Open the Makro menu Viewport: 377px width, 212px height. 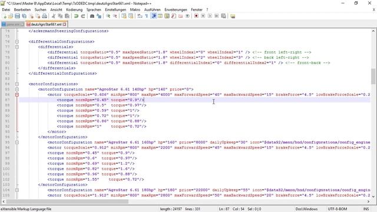(135, 9)
